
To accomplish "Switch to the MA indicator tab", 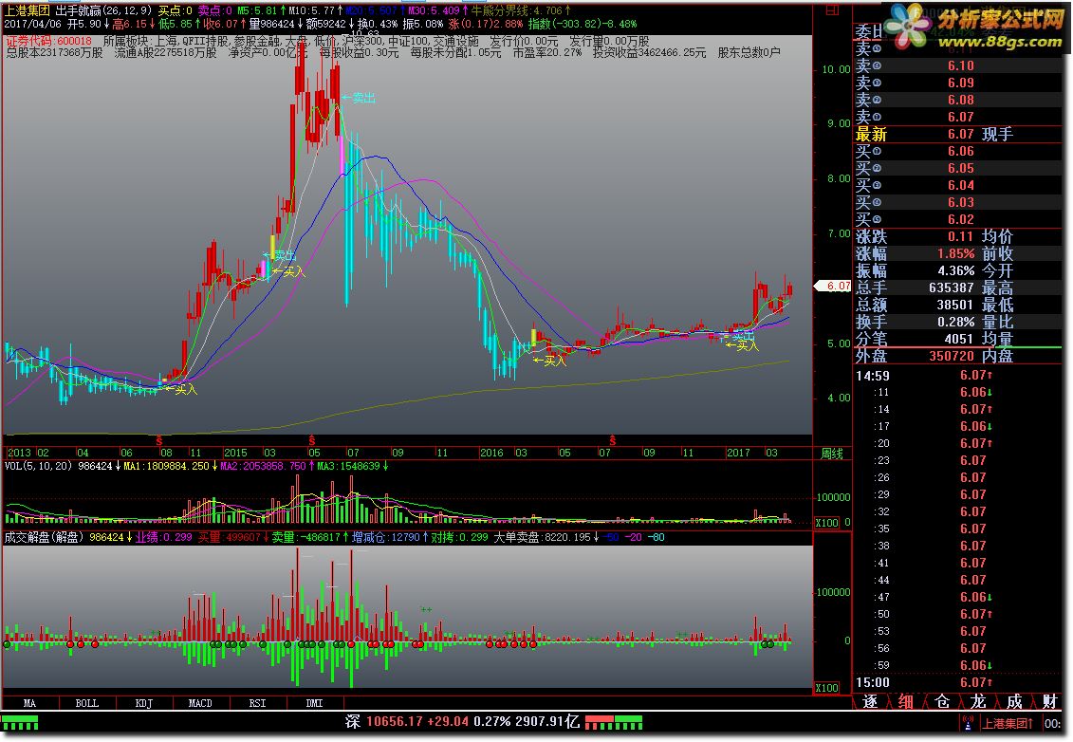I will 29,703.
